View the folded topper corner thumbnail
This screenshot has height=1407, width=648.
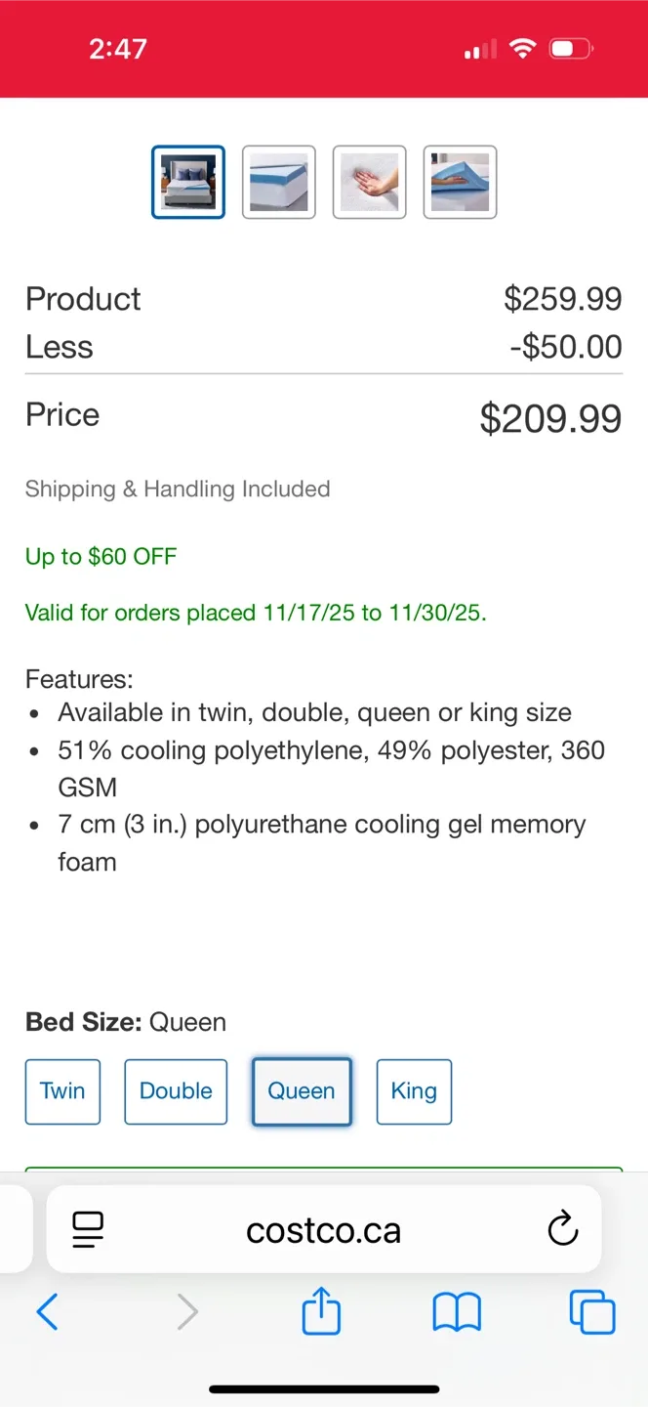(x=460, y=182)
